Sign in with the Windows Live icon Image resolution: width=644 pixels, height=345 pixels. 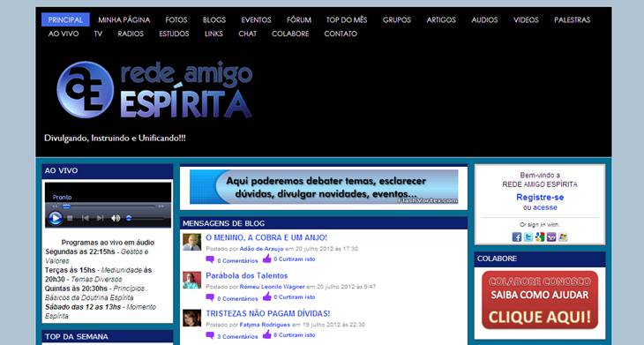tap(563, 237)
